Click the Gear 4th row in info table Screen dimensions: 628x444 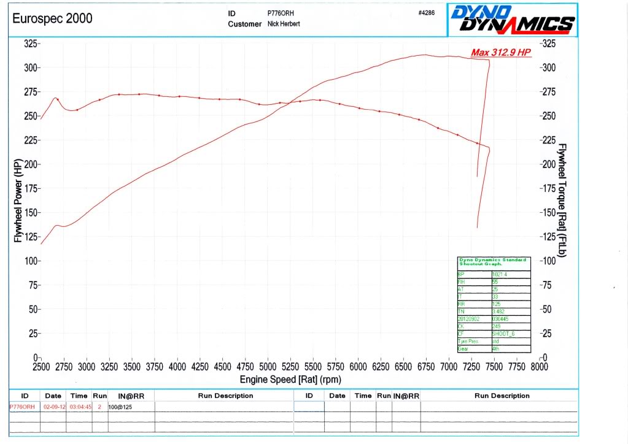pos(494,349)
